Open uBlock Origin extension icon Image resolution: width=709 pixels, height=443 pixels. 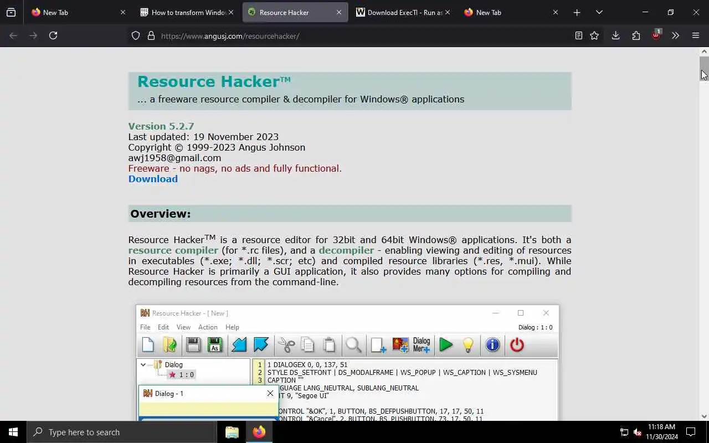tap(656, 35)
